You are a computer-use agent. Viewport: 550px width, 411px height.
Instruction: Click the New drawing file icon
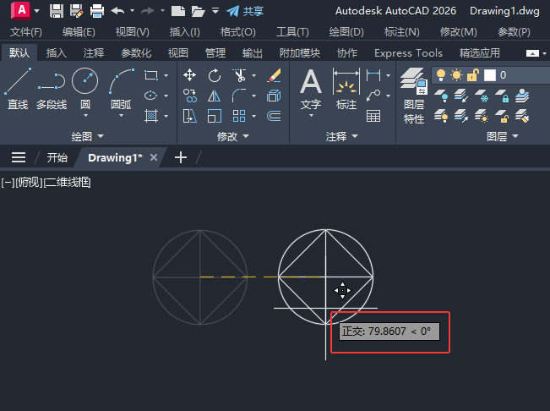(178, 11)
